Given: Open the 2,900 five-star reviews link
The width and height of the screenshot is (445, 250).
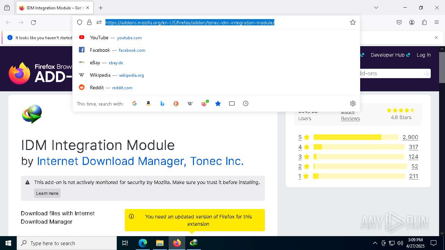Looking at the screenshot, I should point(410,137).
